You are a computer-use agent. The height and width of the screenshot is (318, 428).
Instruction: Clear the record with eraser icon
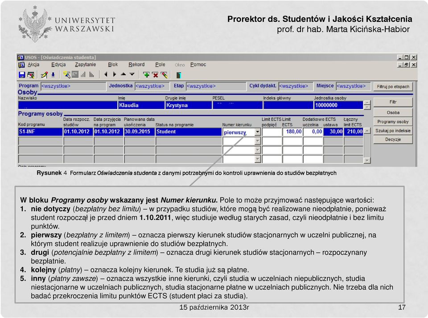[x=164, y=75]
